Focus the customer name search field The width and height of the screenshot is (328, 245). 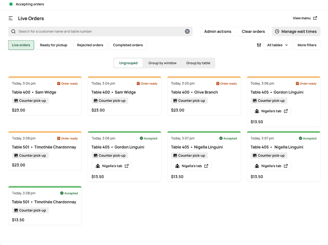(100, 31)
